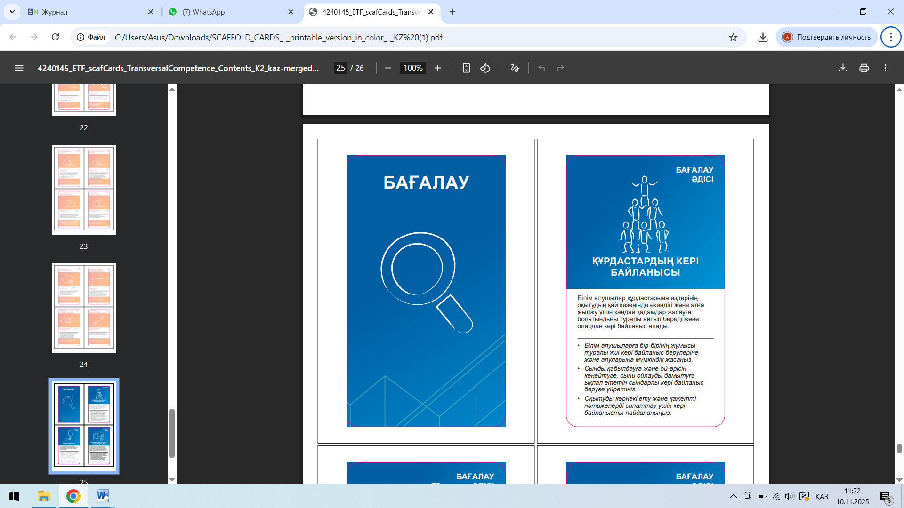The height and width of the screenshot is (508, 904).
Task: Select the draw annotation tool
Action: point(515,68)
